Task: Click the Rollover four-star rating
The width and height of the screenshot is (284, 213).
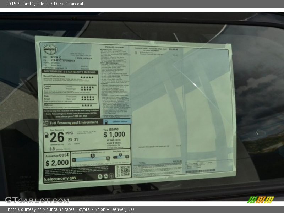Action: coord(87,105)
